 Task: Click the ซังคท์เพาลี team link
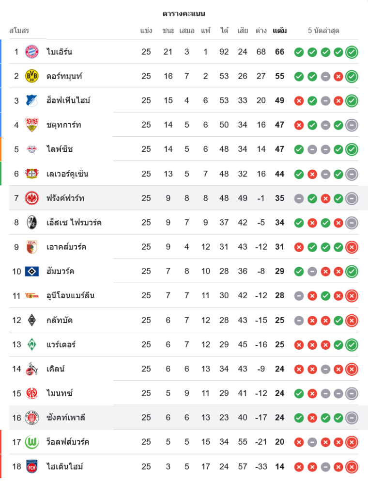point(66,418)
